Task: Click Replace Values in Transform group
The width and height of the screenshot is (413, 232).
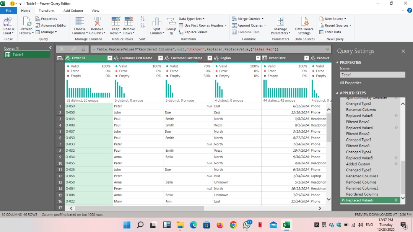Action: (x=193, y=32)
